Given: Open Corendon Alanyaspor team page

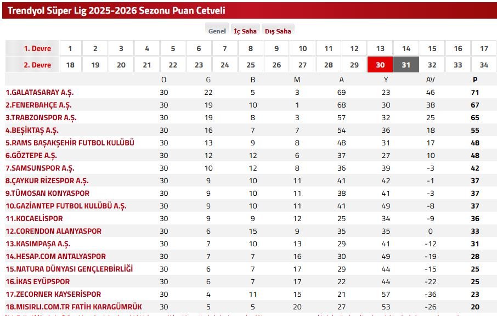Looking at the screenshot, I should pyautogui.click(x=54, y=231).
